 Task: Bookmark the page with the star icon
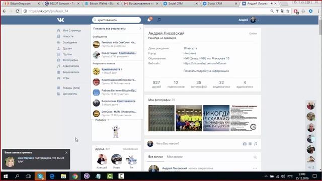coord(288,11)
